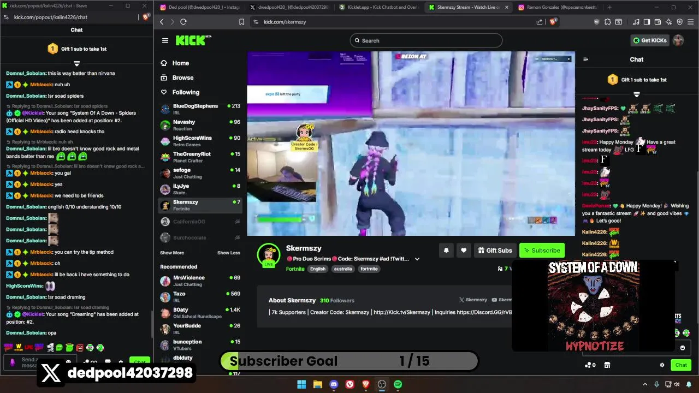Click the Kick search field
The image size is (699, 393).
(426, 40)
